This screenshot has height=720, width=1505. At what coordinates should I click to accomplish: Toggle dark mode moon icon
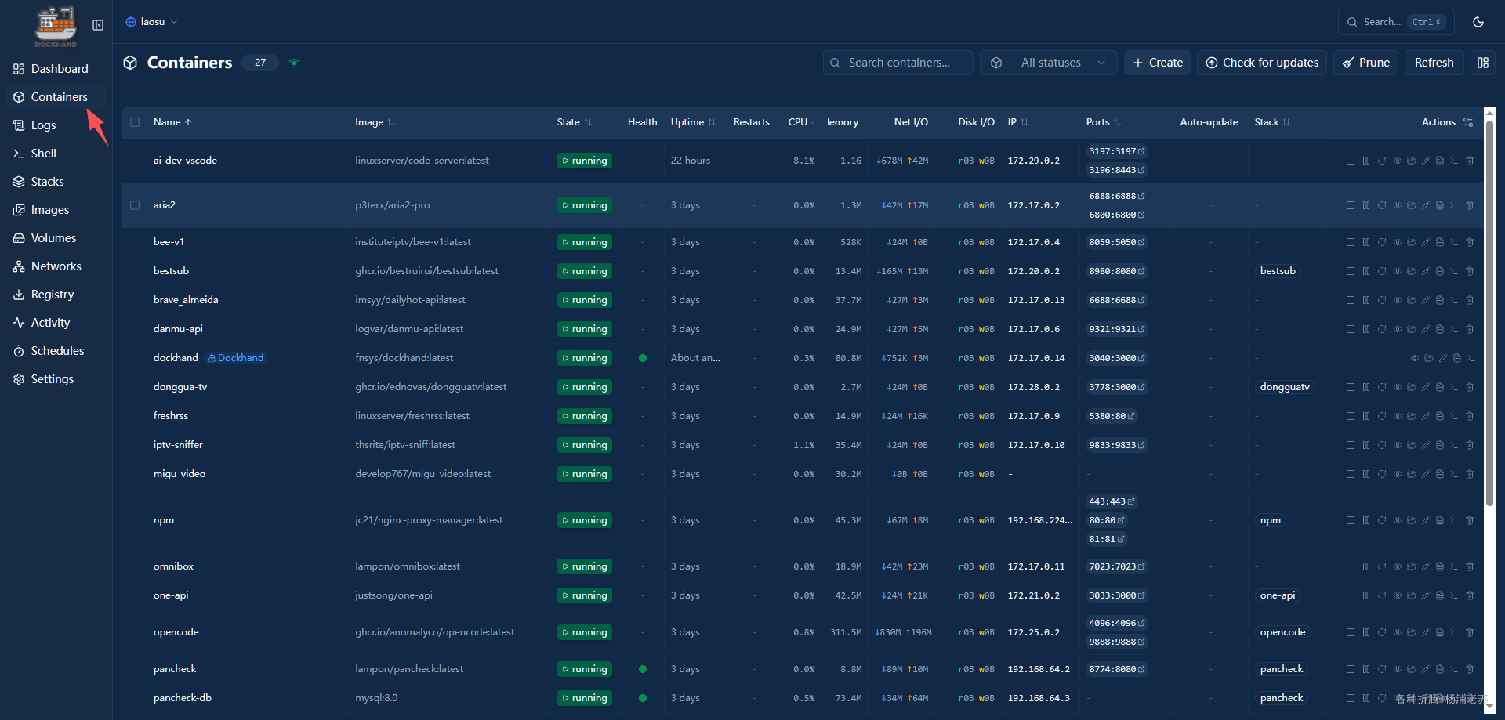click(1478, 22)
